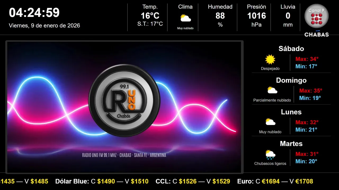Click the Presión heading
The image size is (339, 190).
pyautogui.click(x=256, y=7)
